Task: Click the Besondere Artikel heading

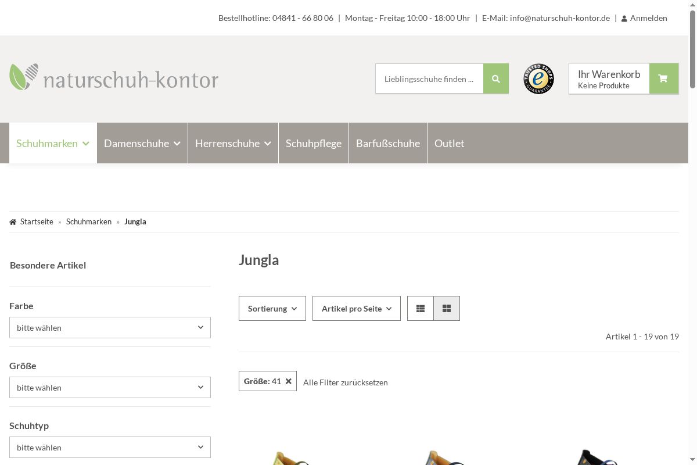Action: [48, 265]
